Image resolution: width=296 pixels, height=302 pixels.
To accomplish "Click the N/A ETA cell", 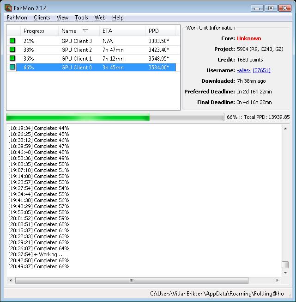I will [x=108, y=41].
